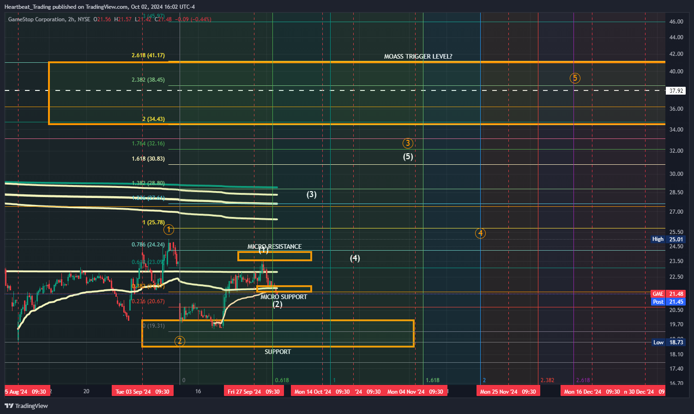The height and width of the screenshot is (414, 694).
Task: Select the orange circled 5 wave marker
Action: pos(575,78)
